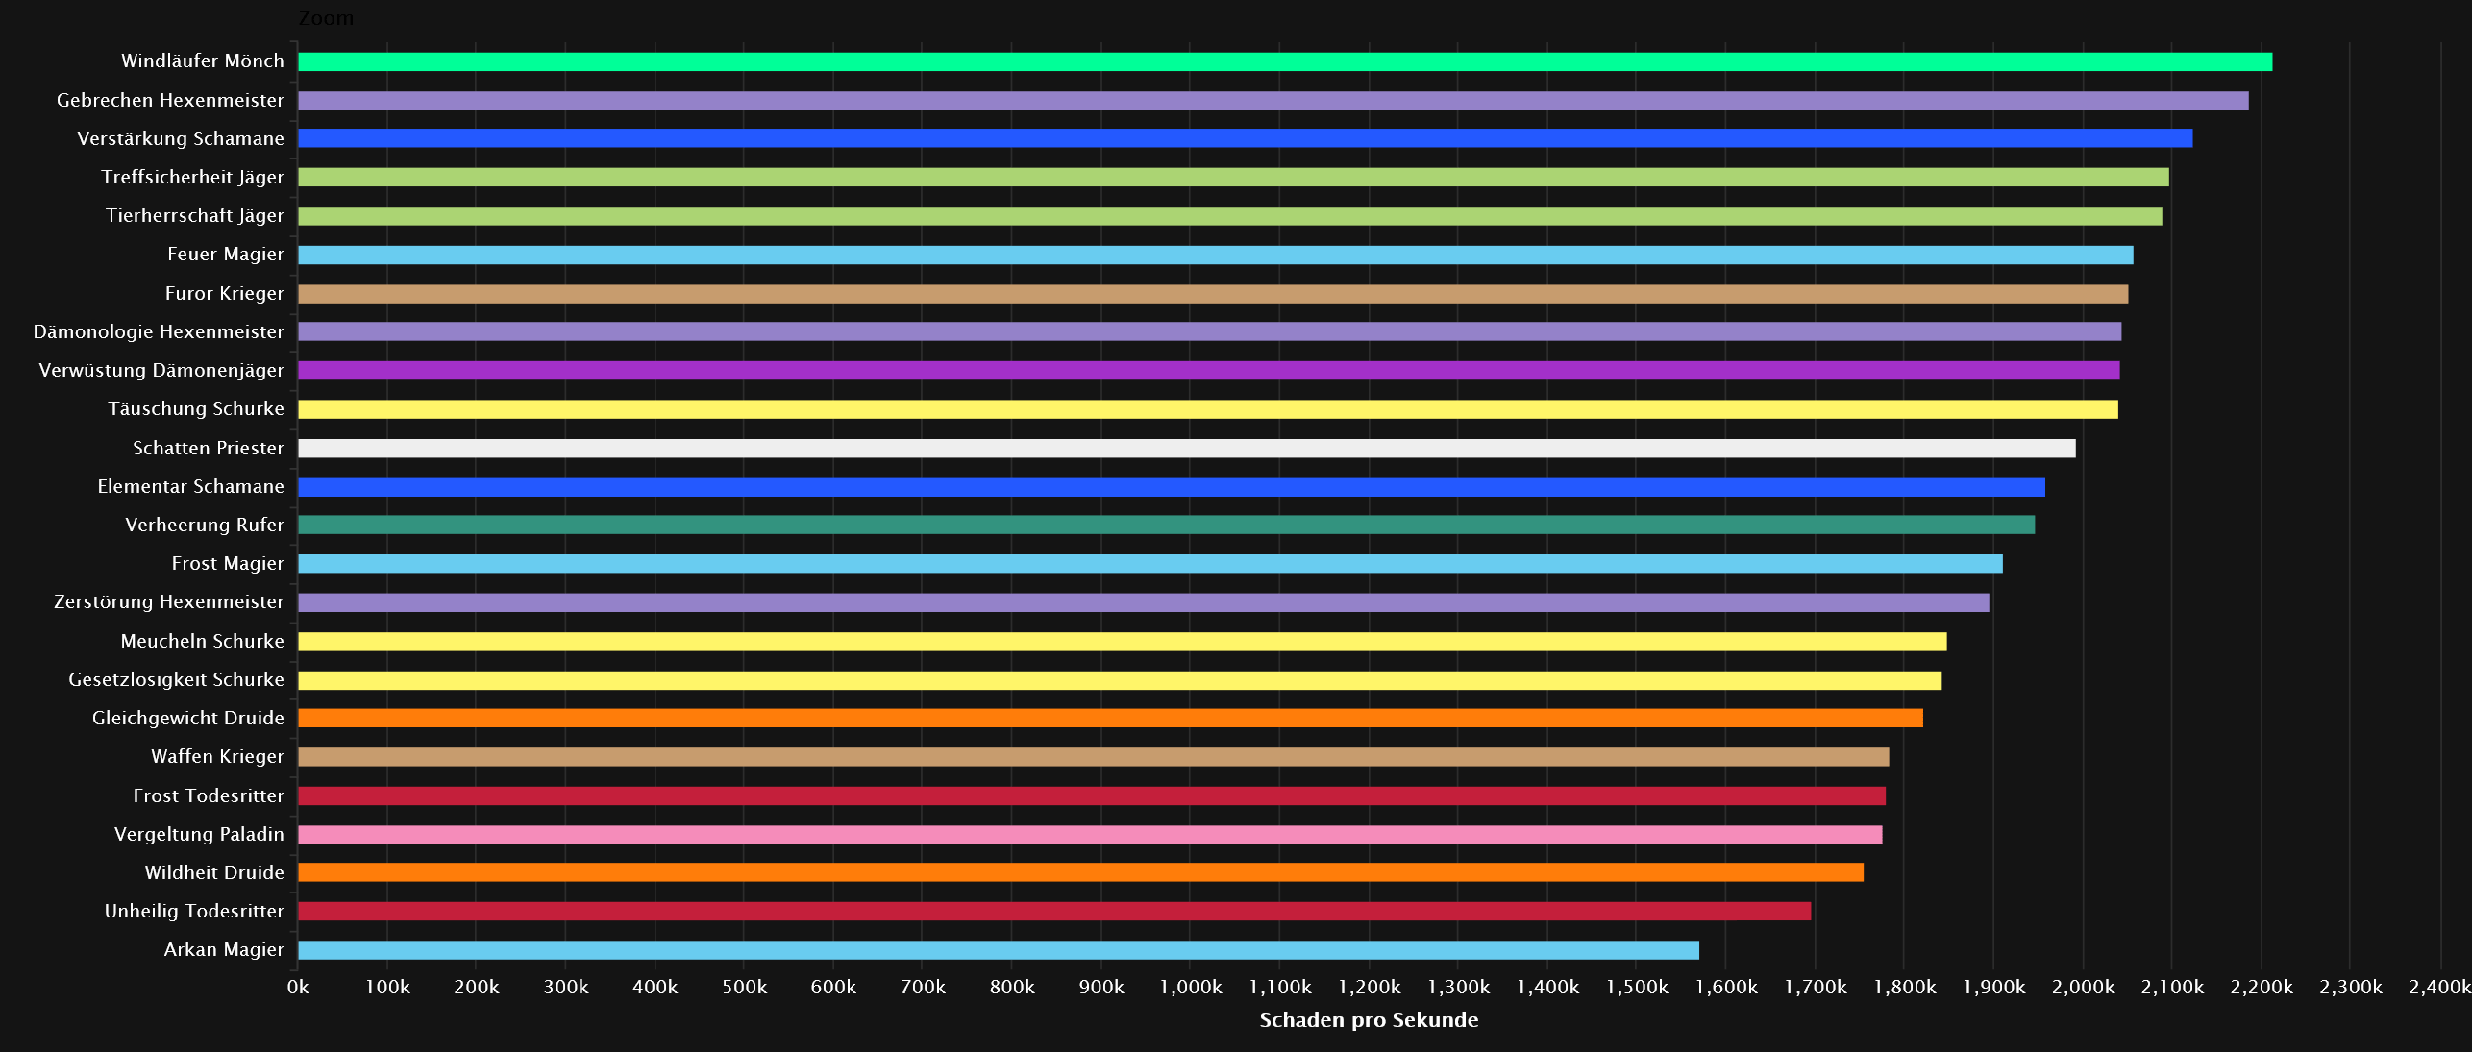This screenshot has width=2472, height=1052.
Task: Click the 'Zerstörung Hexenmeister' label
Action: click(x=169, y=601)
